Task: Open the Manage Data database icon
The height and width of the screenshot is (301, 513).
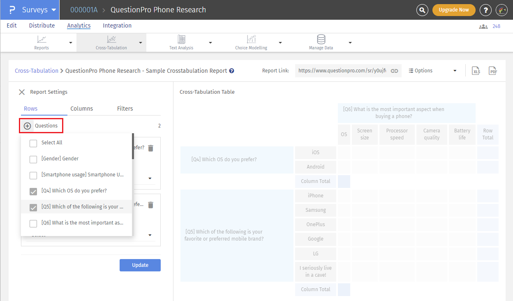Action: (321, 39)
